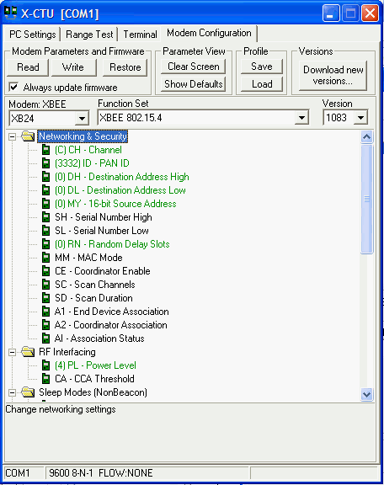Click '9600 8-N-1 FLOW:NONE' status text
Viewport: 384px width, 485px height.
coord(101,473)
